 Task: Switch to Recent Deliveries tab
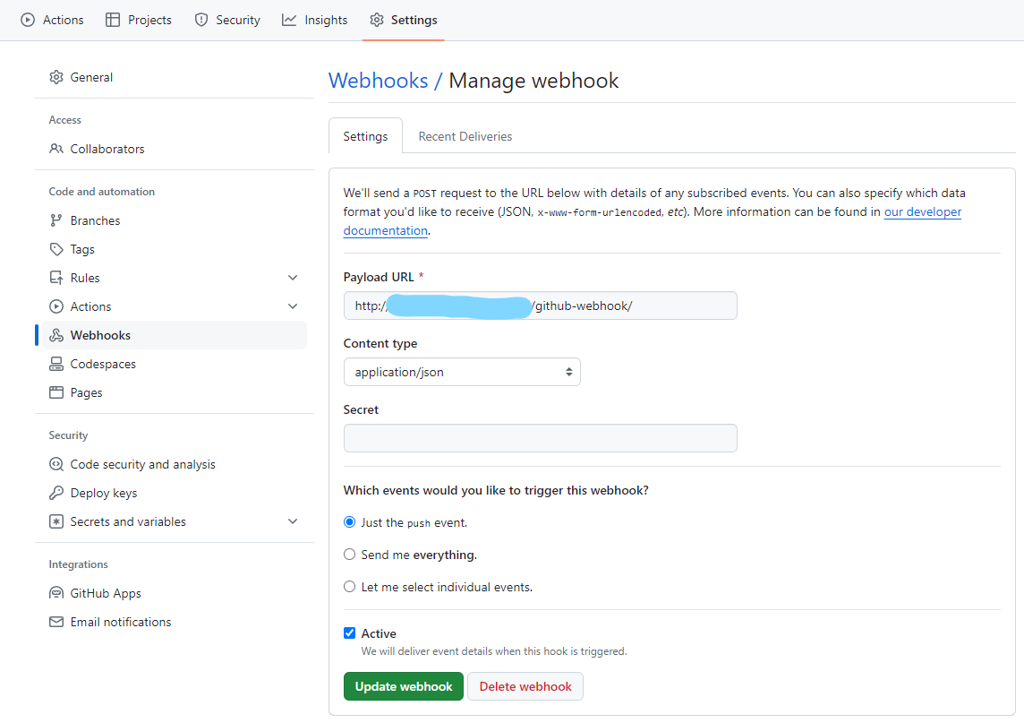(465, 136)
